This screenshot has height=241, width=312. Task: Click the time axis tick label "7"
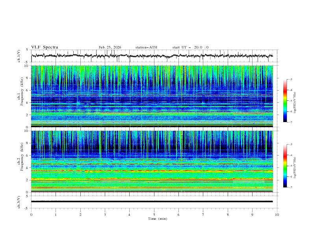(x=203, y=215)
